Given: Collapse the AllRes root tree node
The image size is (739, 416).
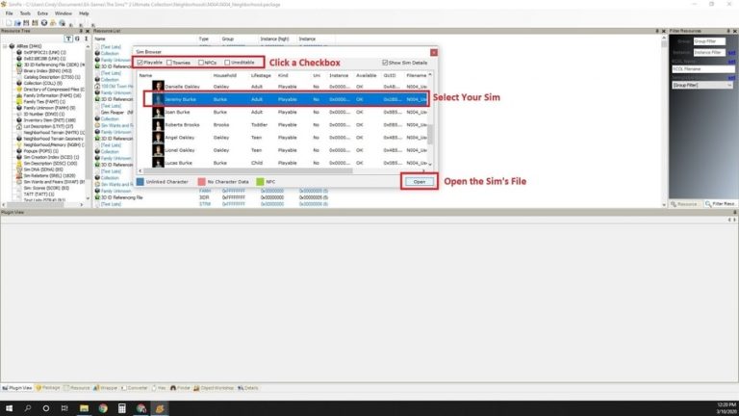Looking at the screenshot, I should 6,45.
